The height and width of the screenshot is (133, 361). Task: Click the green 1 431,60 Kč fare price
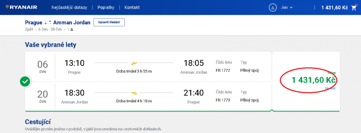pos(313,80)
